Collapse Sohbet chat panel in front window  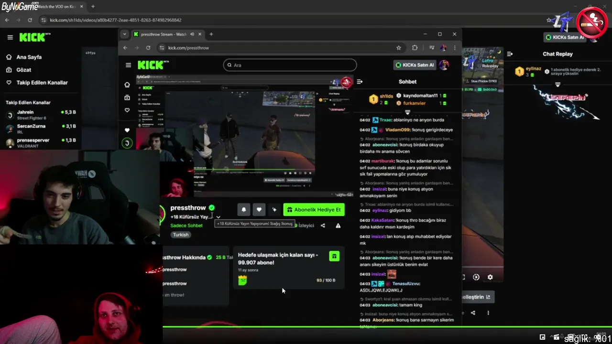[360, 82]
